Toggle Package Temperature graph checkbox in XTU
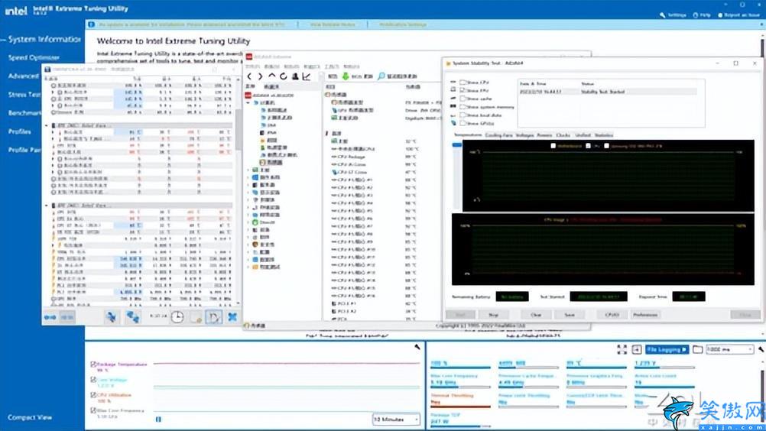This screenshot has width=766, height=431. click(x=93, y=364)
